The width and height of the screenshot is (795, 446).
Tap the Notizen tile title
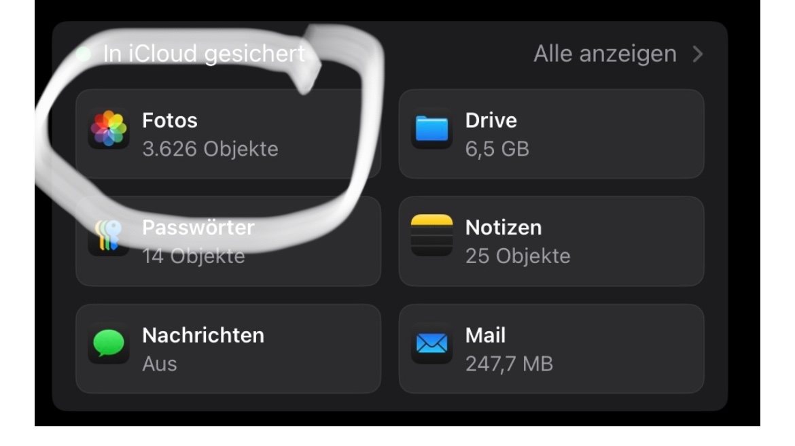(x=503, y=228)
